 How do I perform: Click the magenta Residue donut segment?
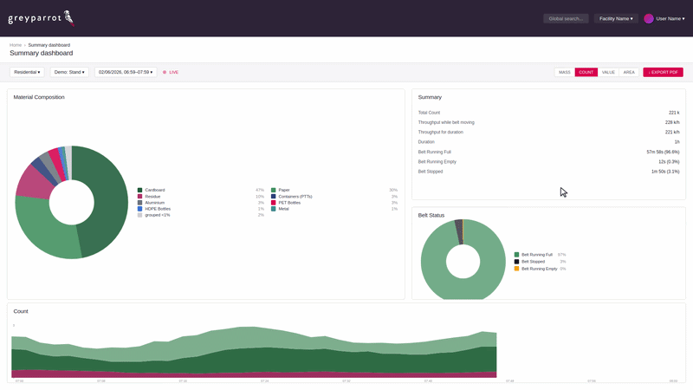click(x=36, y=184)
